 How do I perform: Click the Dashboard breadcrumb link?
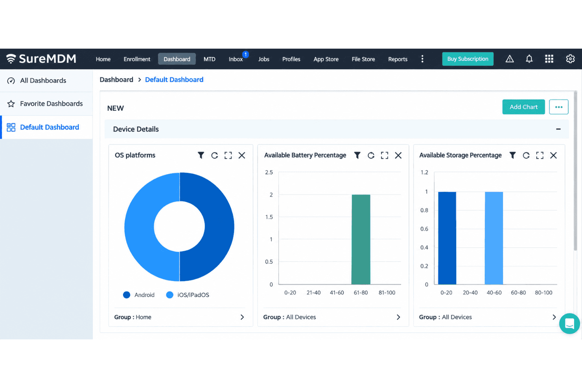pos(116,80)
